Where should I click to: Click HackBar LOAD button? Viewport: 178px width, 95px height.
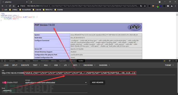click(x=6, y=65)
